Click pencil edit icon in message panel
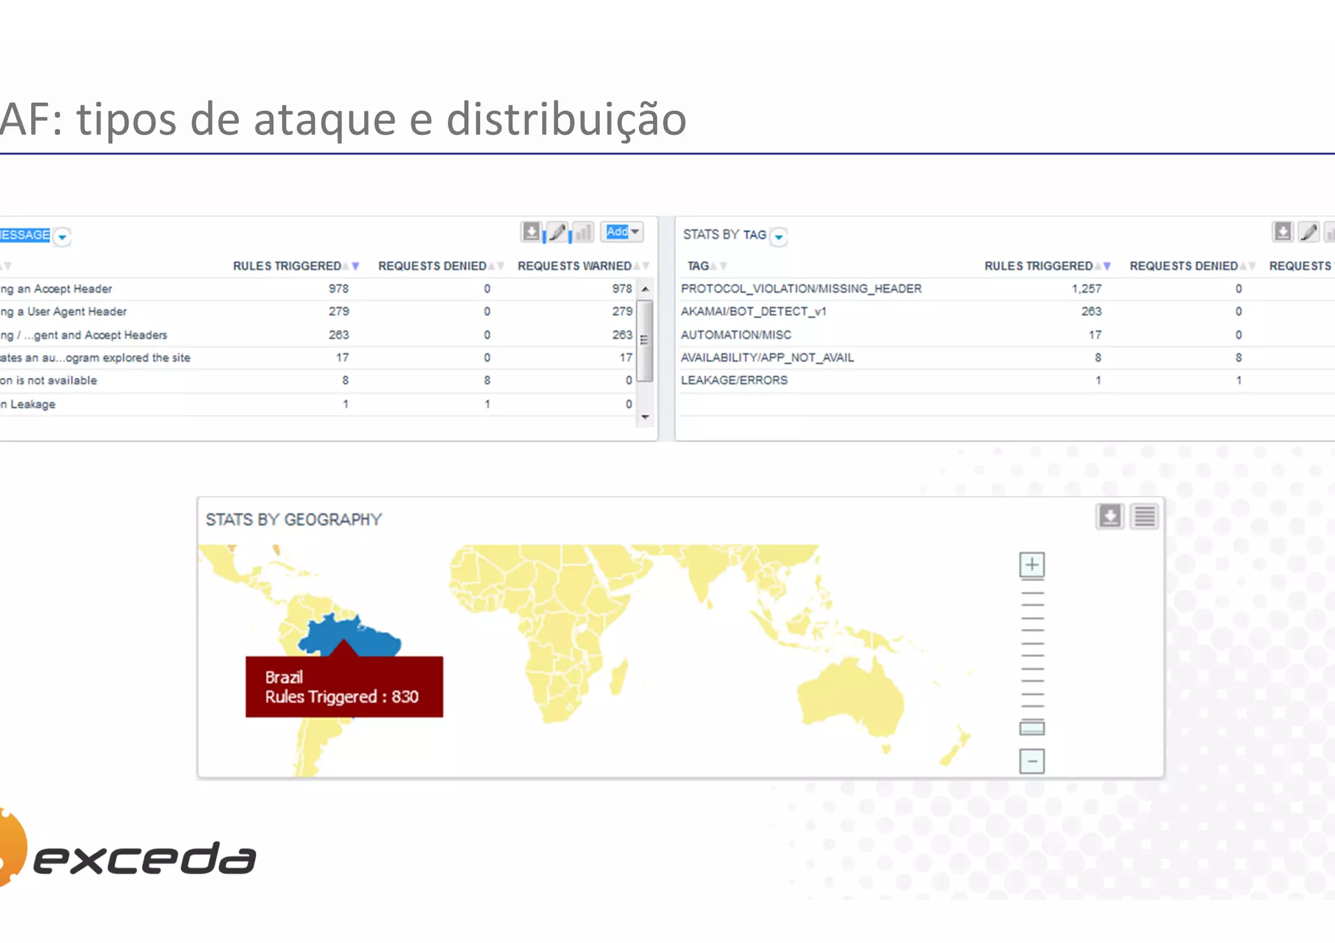This screenshot has height=943, width=1335. [x=557, y=231]
